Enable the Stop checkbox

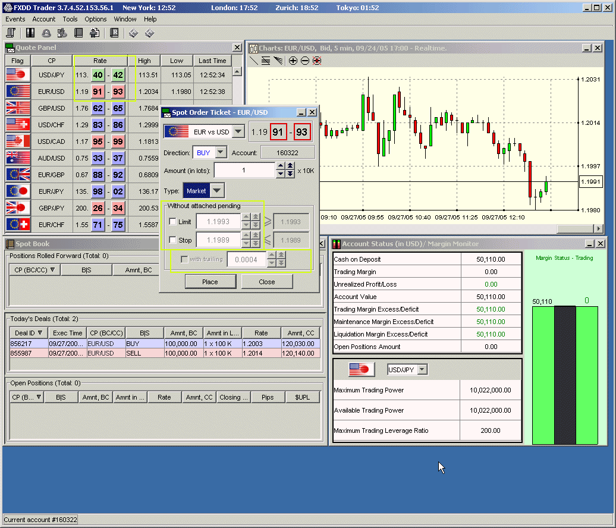click(173, 240)
